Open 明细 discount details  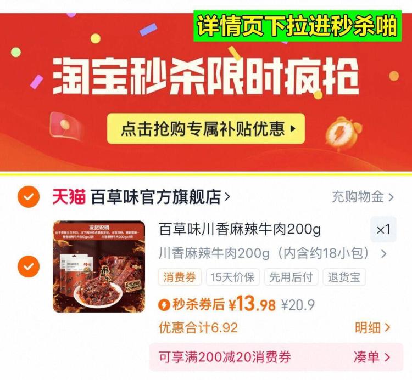pyautogui.click(x=372, y=327)
